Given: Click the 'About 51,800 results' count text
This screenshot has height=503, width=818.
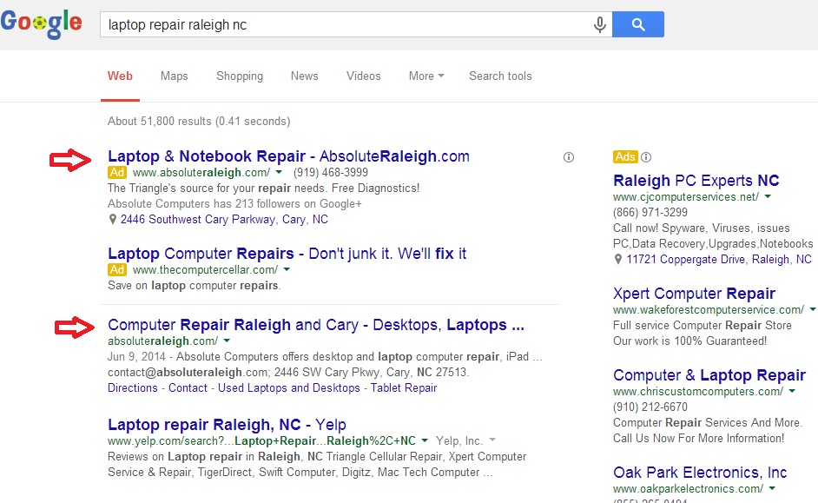Looking at the screenshot, I should point(199,121).
